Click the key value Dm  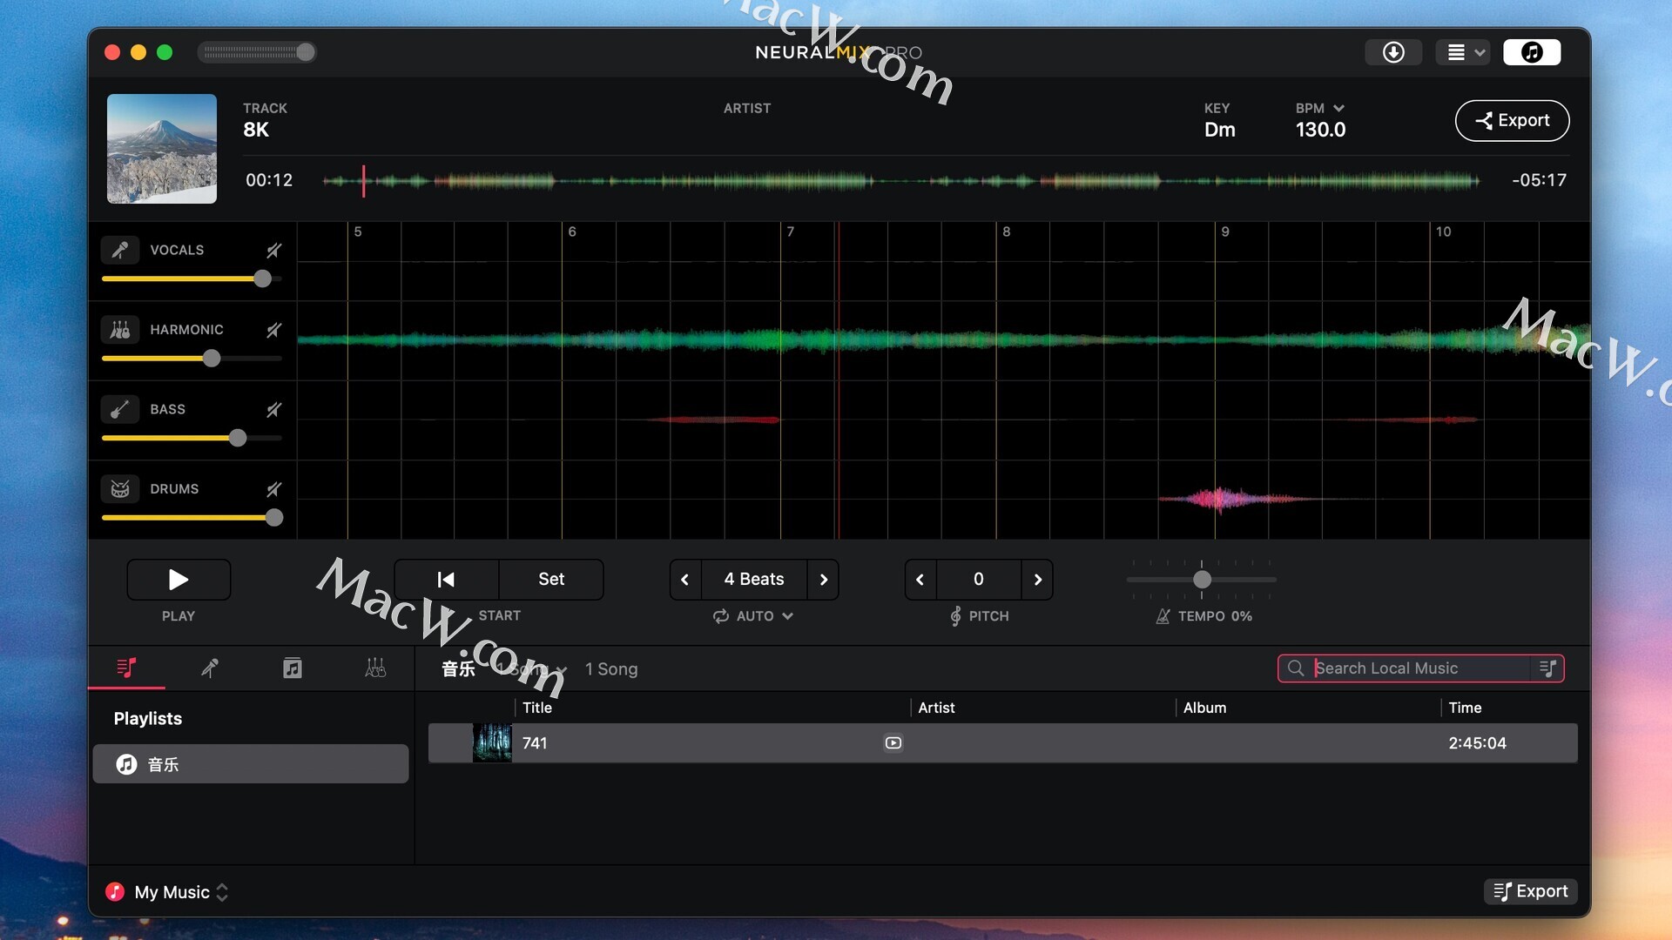1219,130
